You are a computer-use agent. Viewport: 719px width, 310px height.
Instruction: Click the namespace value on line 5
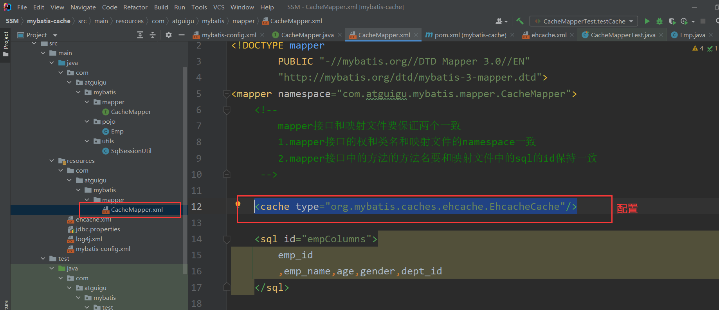[454, 94]
